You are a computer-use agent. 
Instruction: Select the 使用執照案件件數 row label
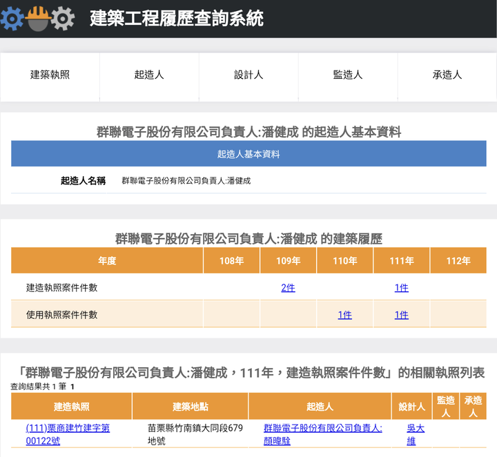[61, 315]
